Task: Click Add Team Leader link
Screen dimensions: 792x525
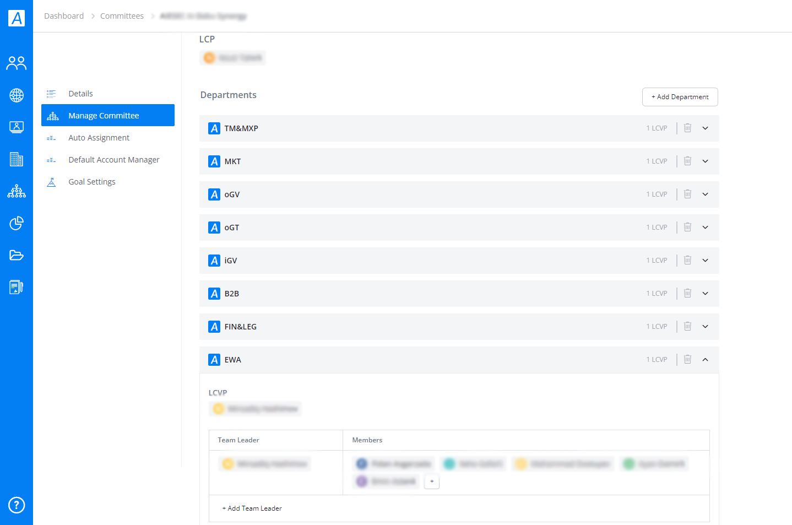Action: [252, 508]
